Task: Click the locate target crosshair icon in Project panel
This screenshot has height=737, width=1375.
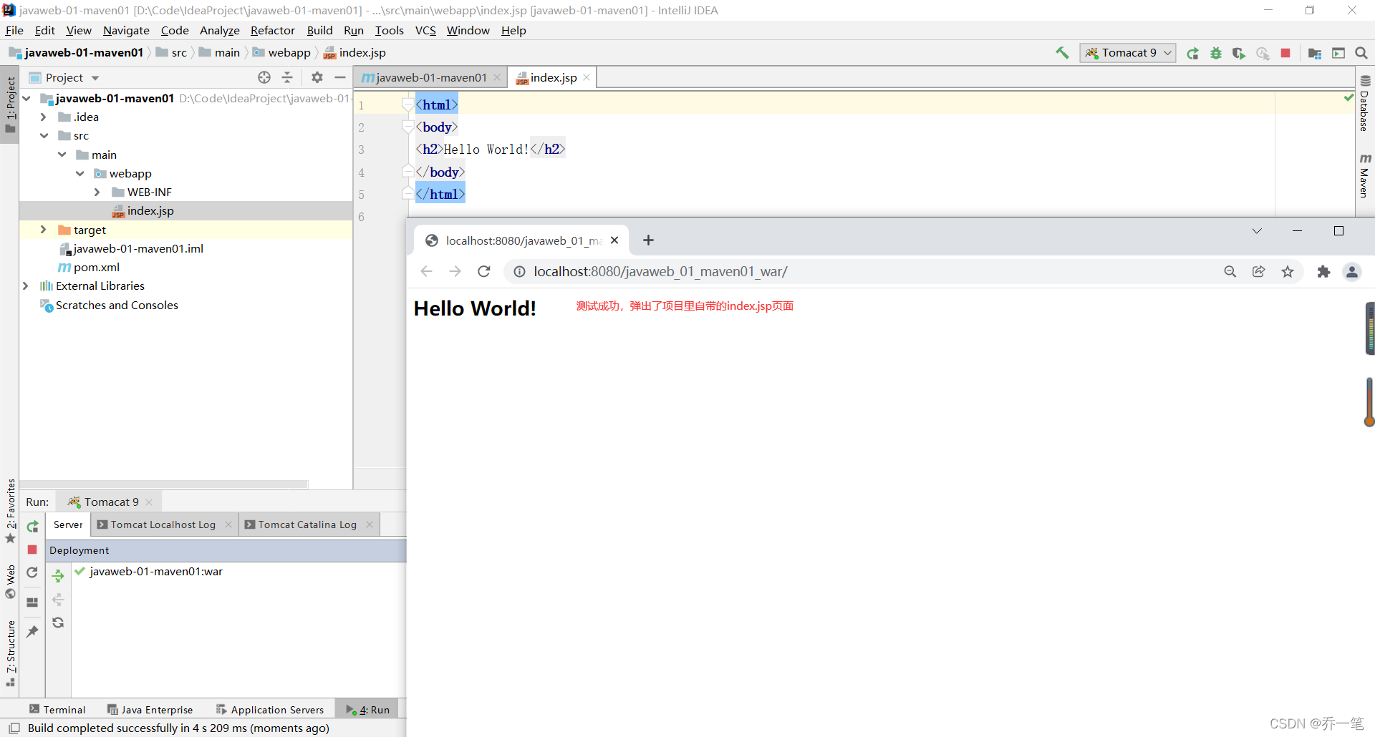Action: click(x=264, y=77)
